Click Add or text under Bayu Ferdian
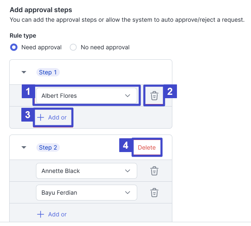 [x=57, y=214]
